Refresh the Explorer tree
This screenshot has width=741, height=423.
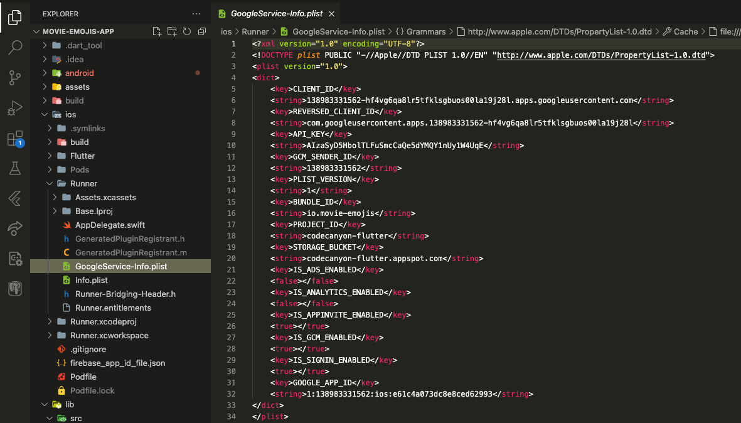(x=187, y=31)
